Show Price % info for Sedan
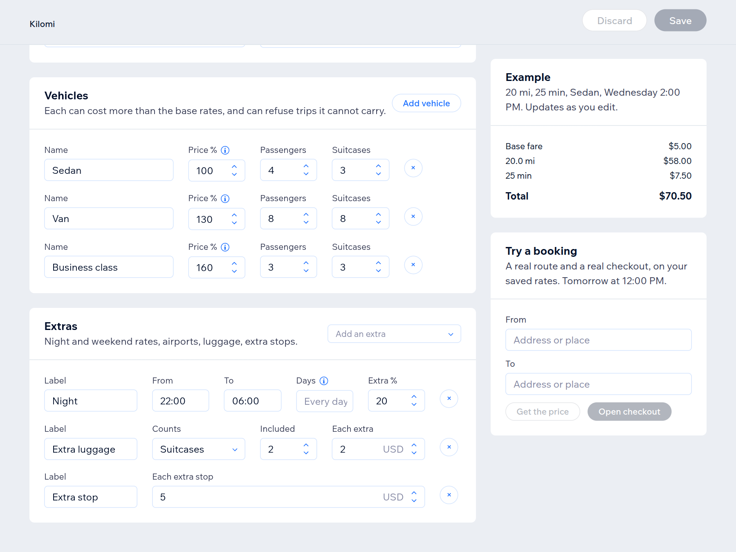 (x=225, y=150)
